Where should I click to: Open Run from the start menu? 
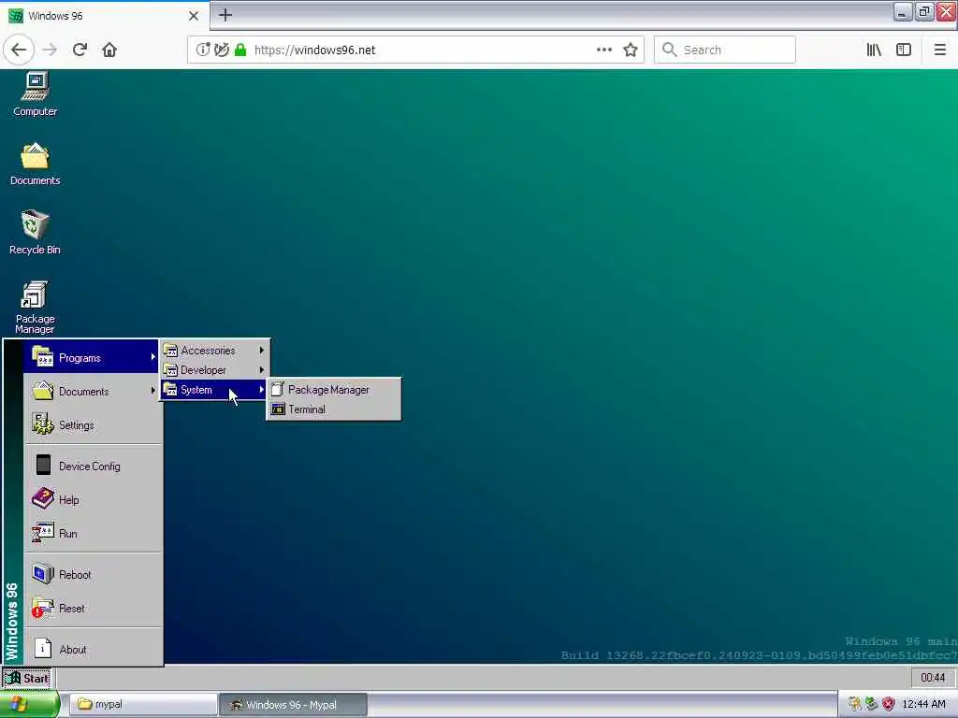91,533
